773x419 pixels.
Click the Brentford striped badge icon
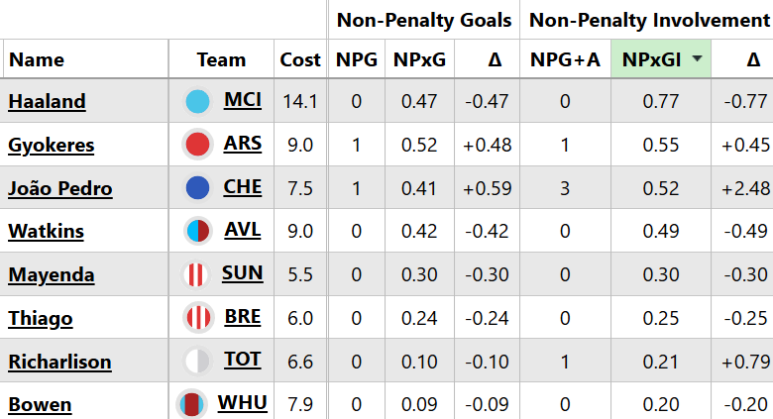197,318
